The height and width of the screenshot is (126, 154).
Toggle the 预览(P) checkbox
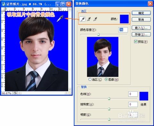coord(135,42)
